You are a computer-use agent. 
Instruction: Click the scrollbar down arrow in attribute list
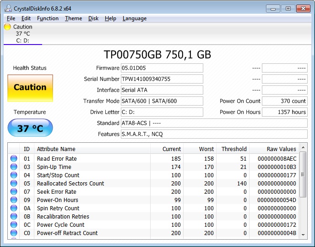tap(303, 235)
